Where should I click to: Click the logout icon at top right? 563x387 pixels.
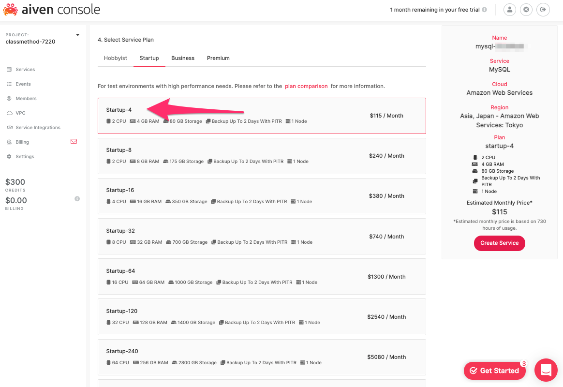(x=543, y=9)
